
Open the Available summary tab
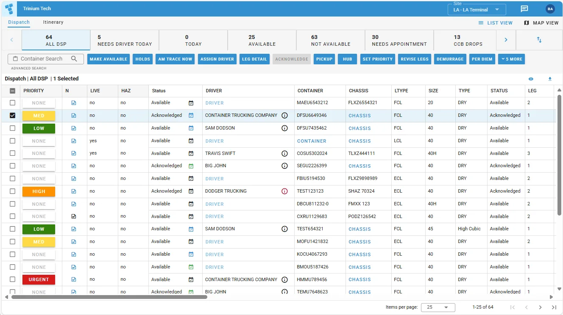tap(262, 40)
